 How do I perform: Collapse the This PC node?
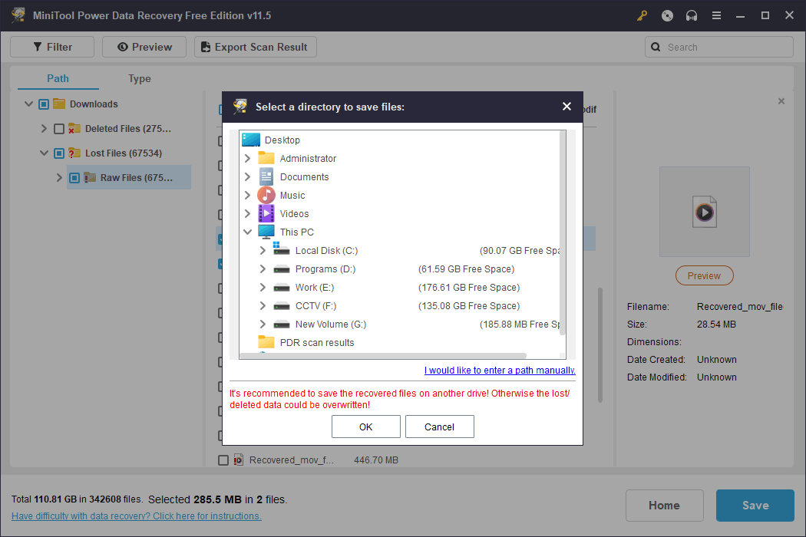point(247,232)
